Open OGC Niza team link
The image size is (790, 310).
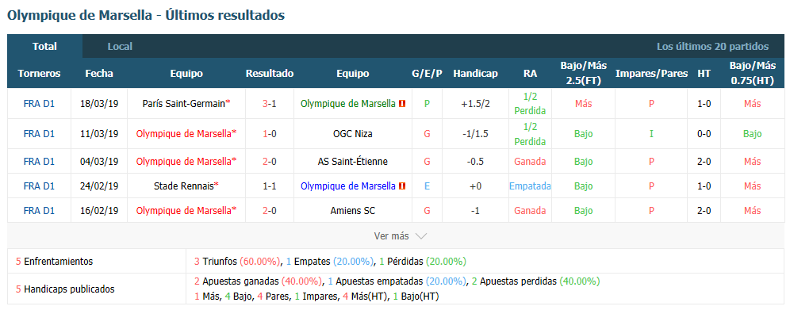(x=353, y=134)
